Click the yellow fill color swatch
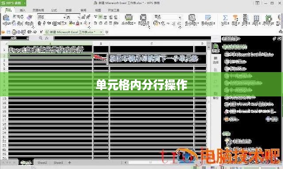This screenshot has width=283, height=169. point(71,23)
